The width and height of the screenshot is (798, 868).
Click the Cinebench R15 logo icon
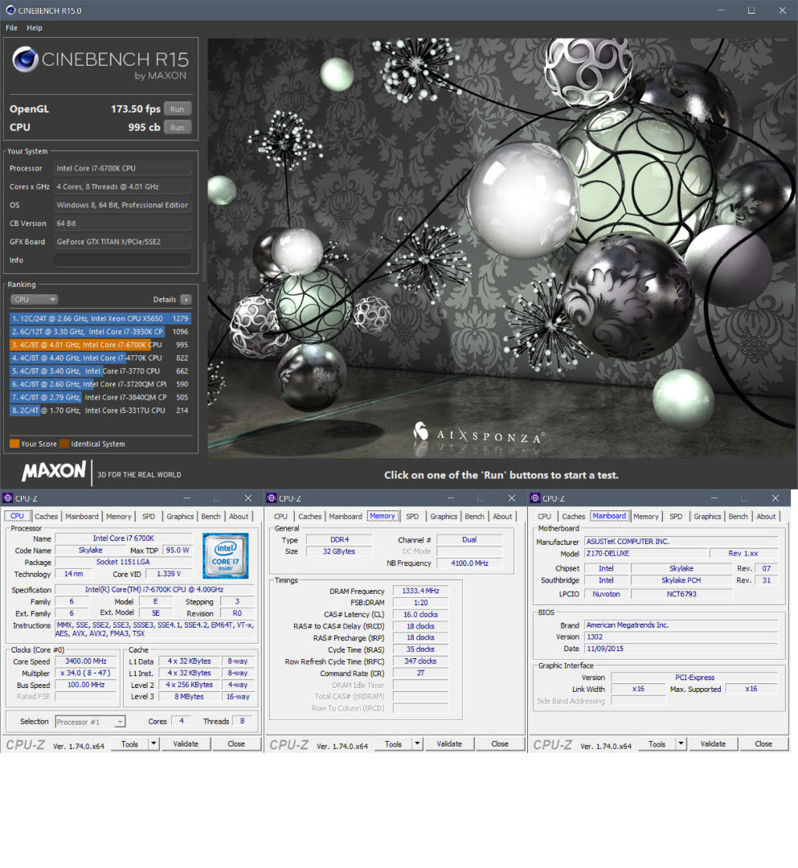[x=26, y=59]
